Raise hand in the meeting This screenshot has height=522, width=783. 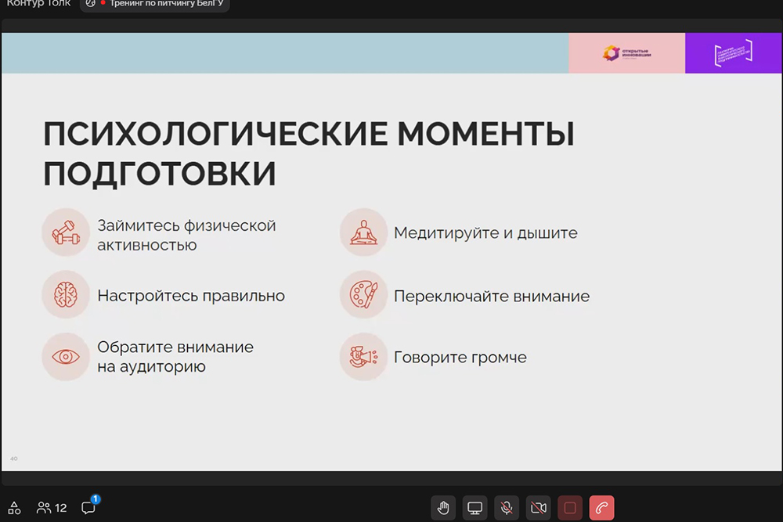pos(443,508)
